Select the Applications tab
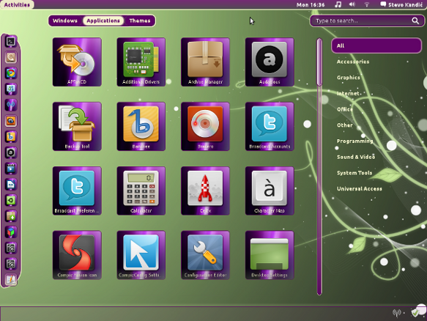This screenshot has height=321, width=427. pos(103,21)
